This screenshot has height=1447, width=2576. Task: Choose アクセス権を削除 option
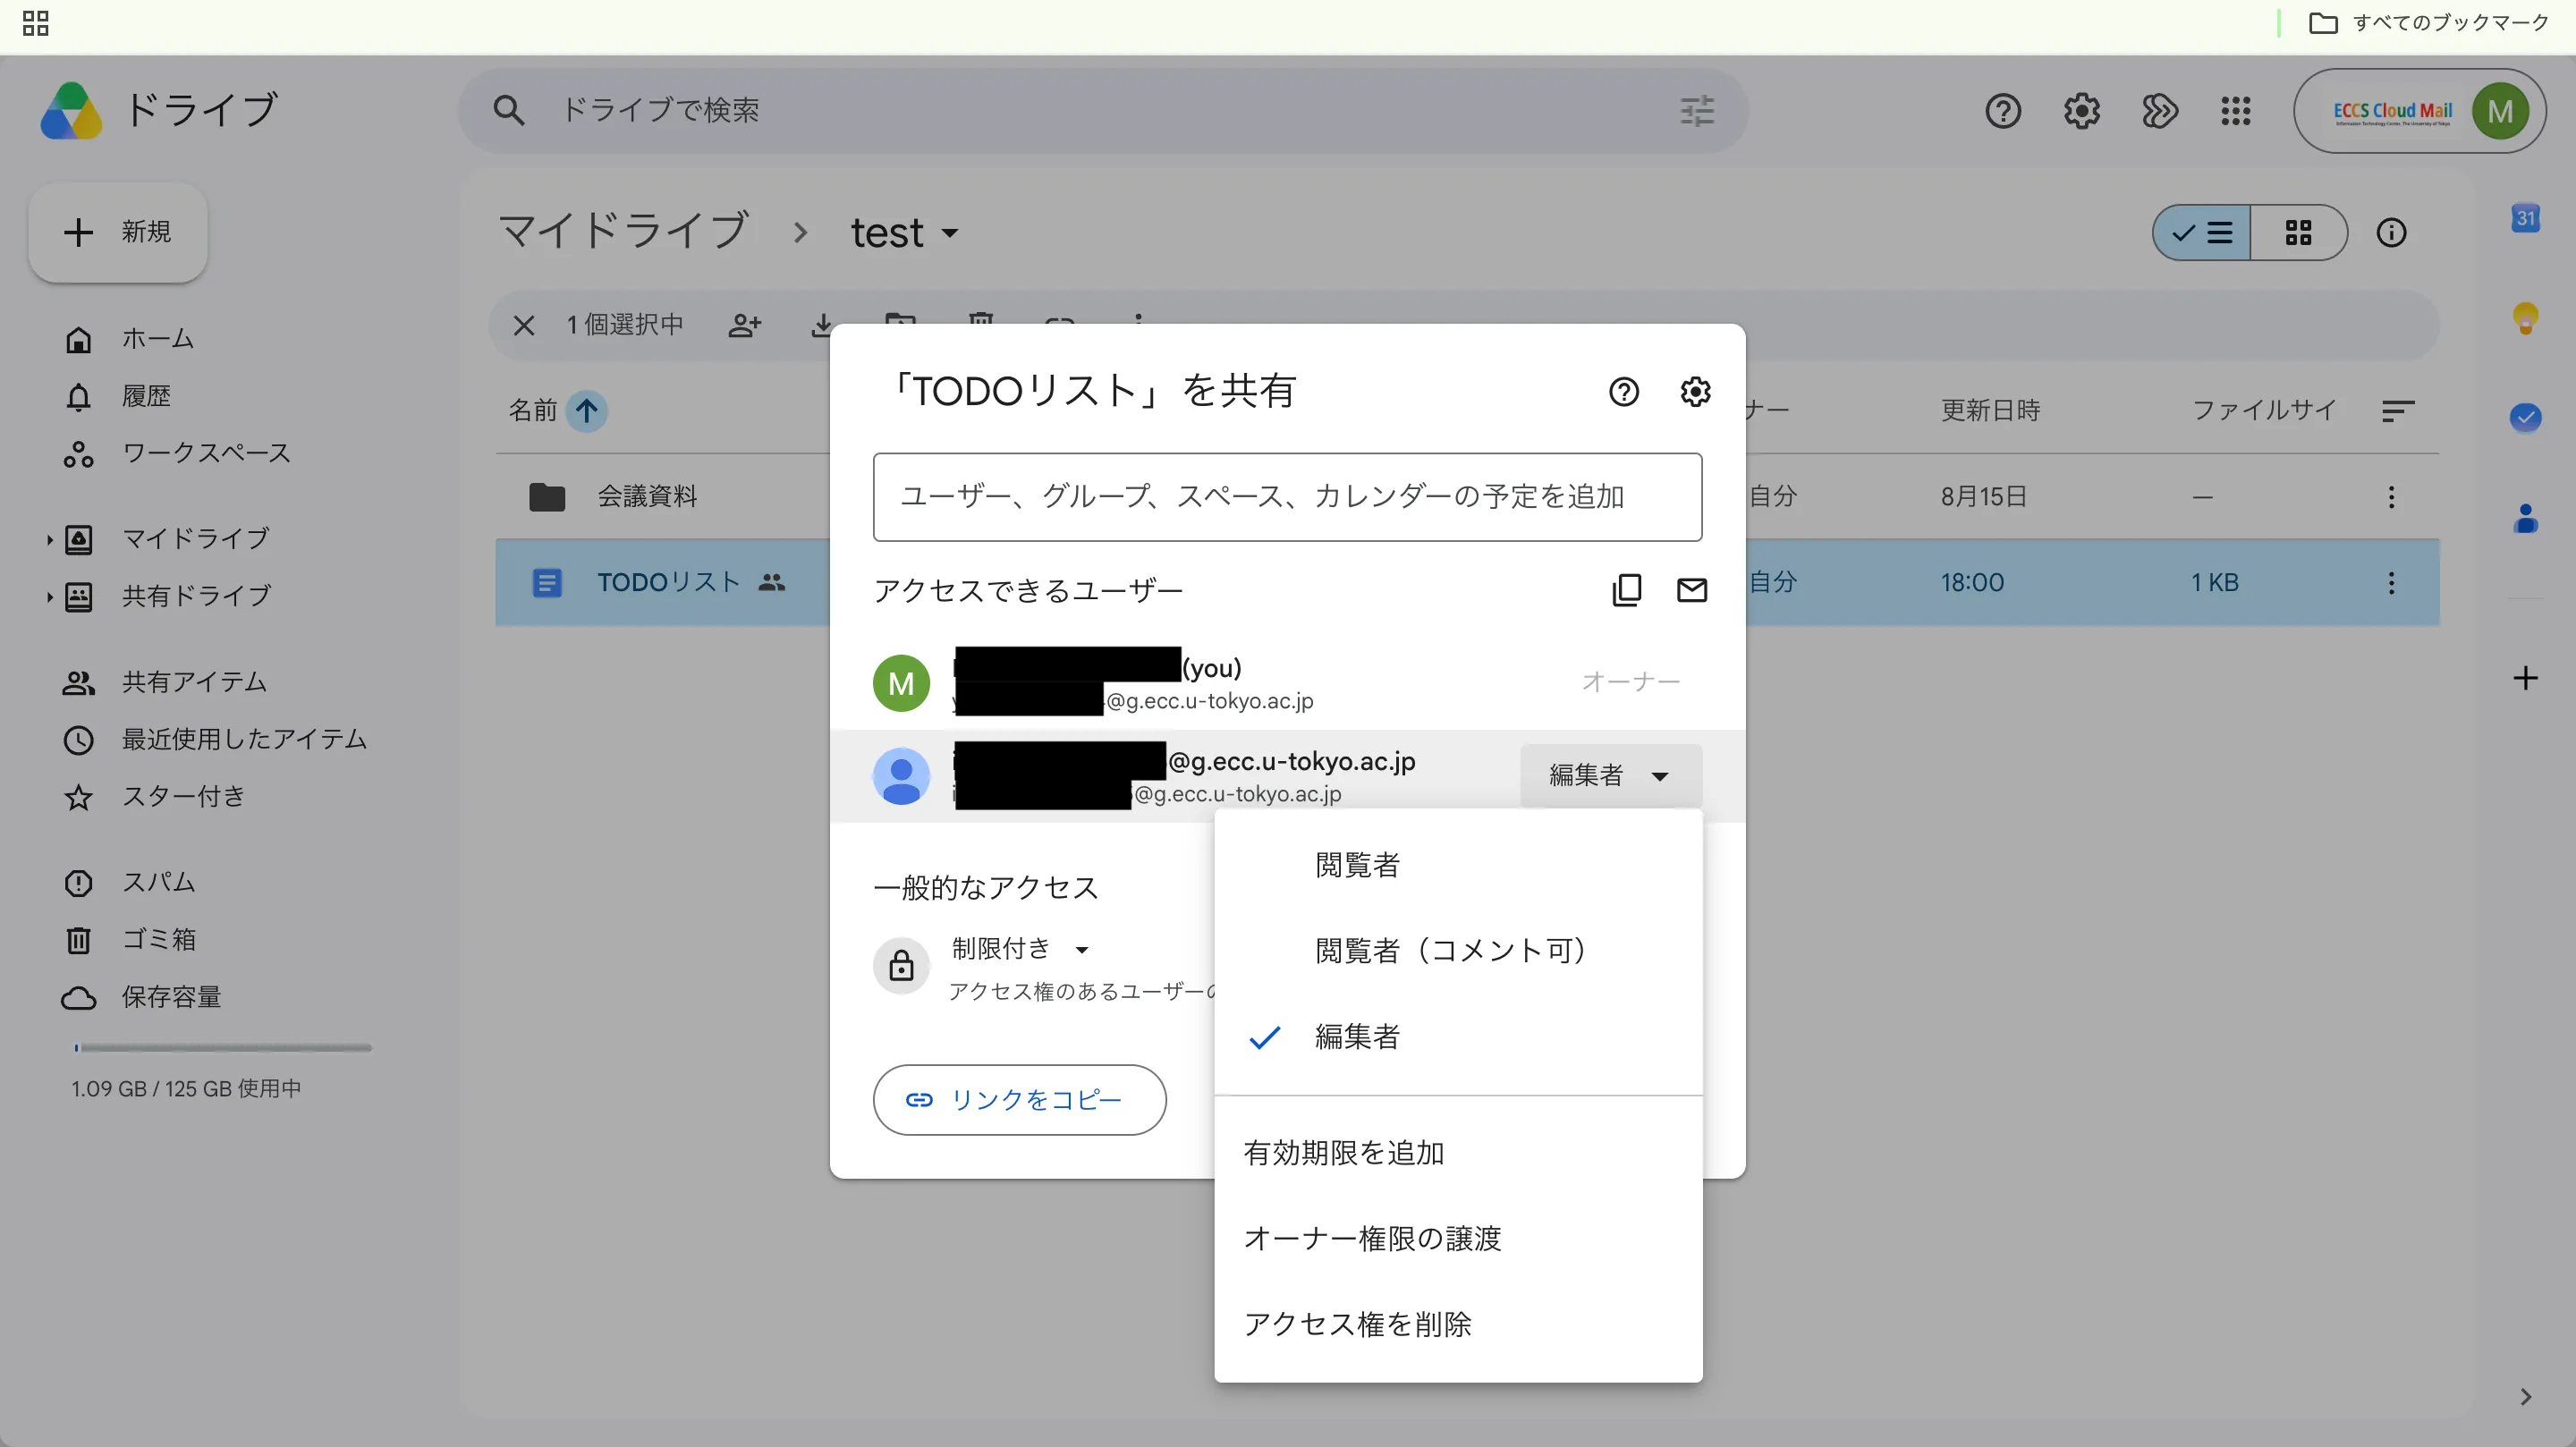1458,1325
